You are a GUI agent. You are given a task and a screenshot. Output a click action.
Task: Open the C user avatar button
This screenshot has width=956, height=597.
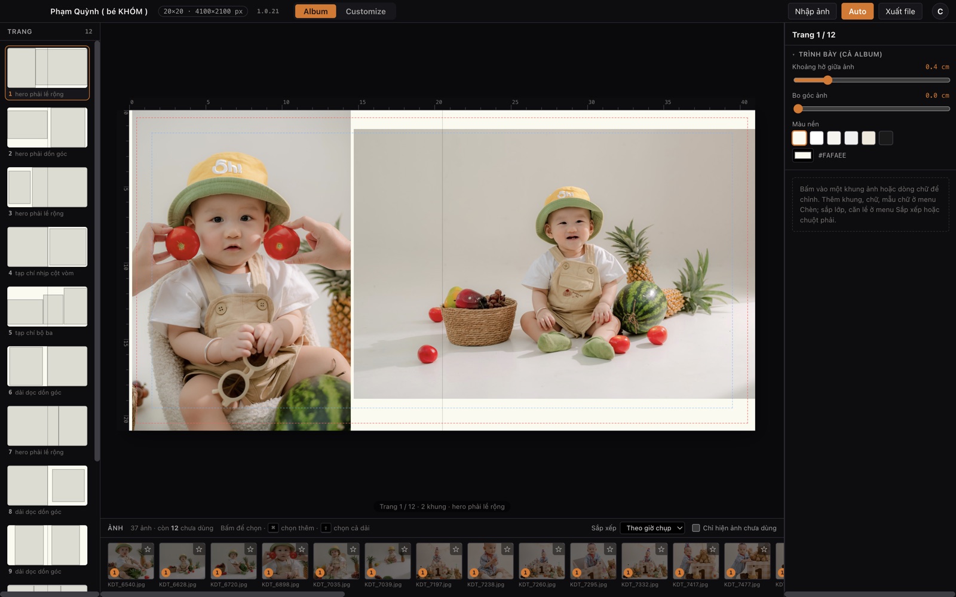coord(940,11)
